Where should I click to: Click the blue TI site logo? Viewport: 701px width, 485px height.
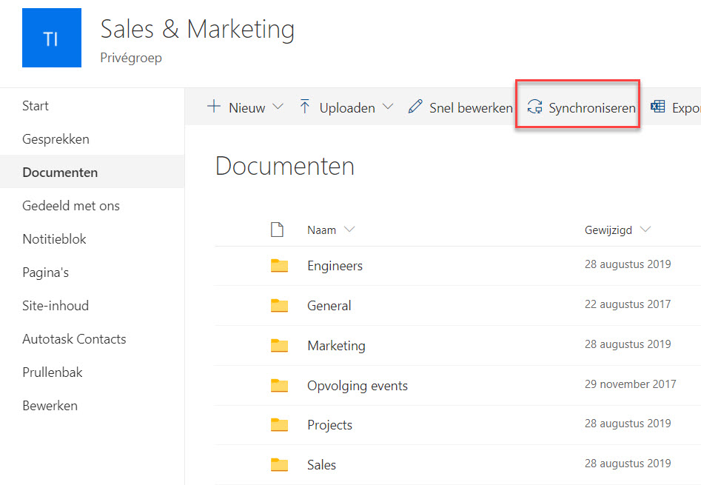(x=52, y=38)
